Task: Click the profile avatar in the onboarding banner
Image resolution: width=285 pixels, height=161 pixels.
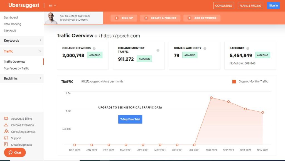Action: point(52,17)
